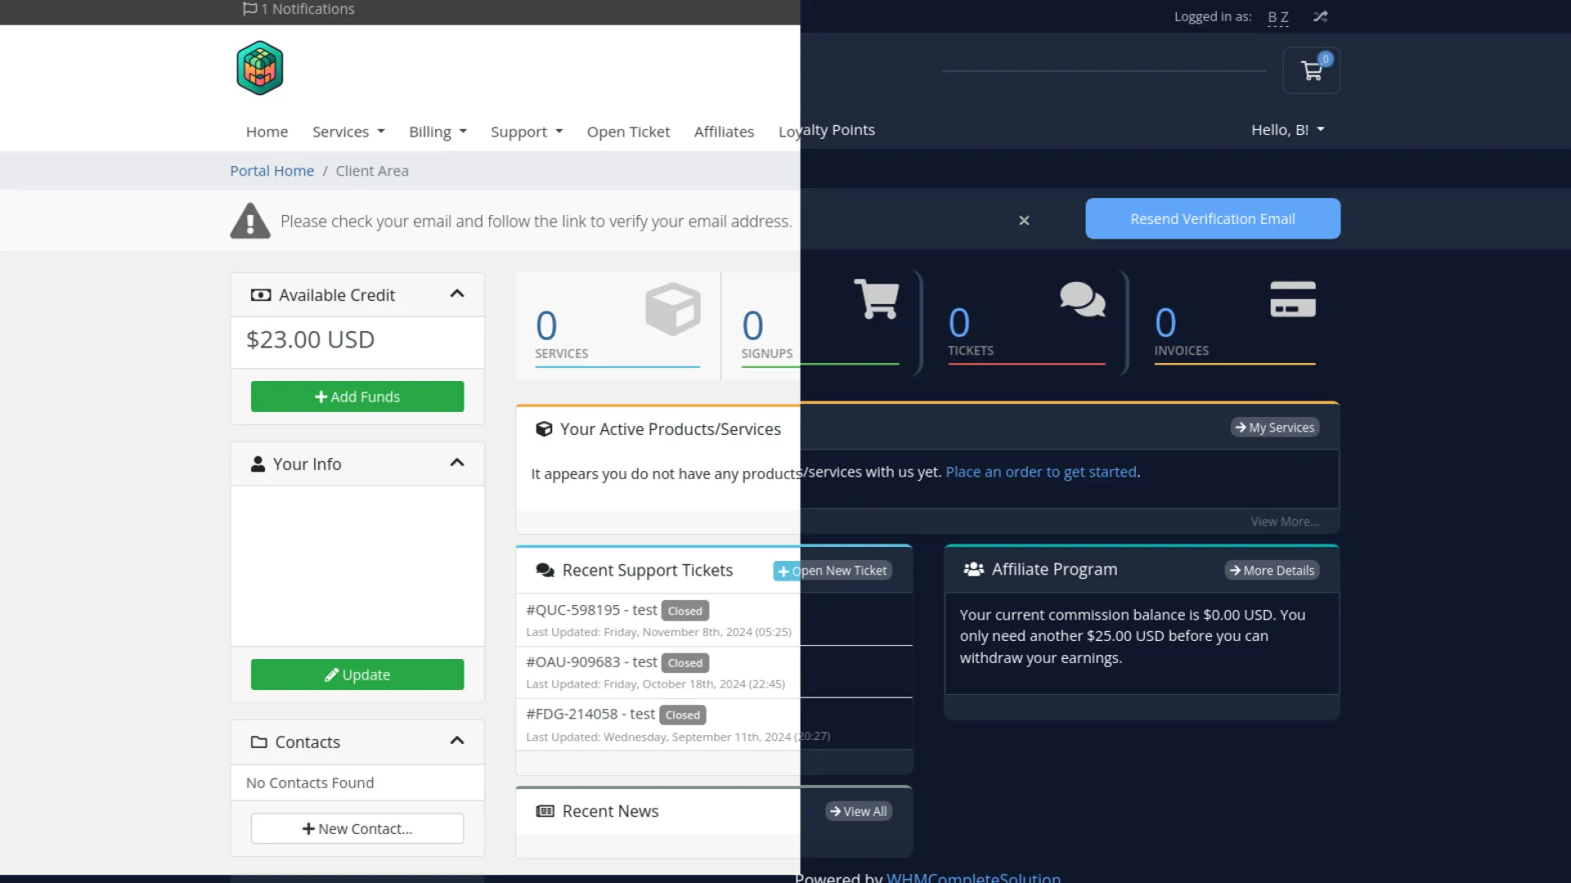This screenshot has width=1571, height=883.
Task: Click Resend Verification Email button
Action: click(1212, 219)
